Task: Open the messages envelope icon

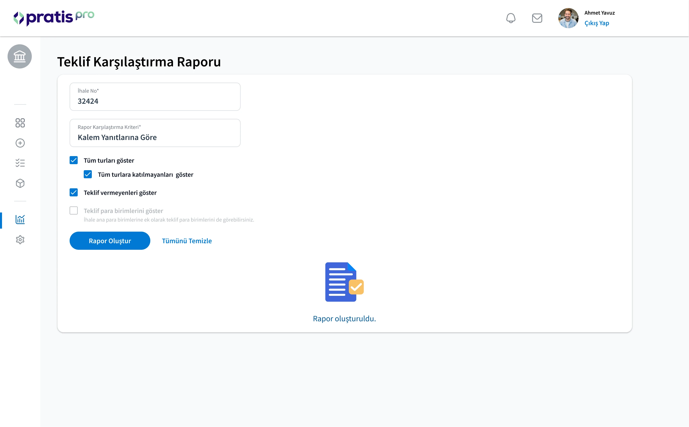Action: 537,18
